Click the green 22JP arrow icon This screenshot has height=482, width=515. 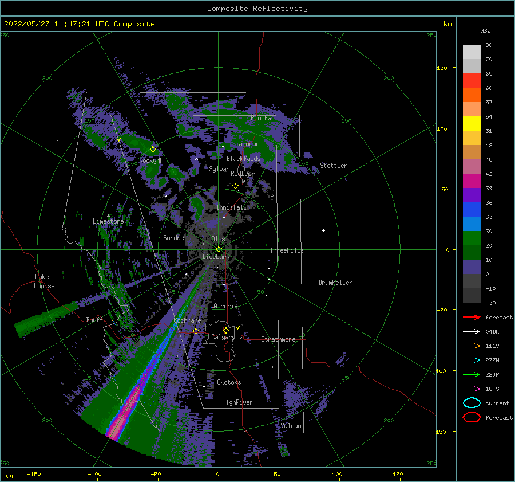point(472,374)
